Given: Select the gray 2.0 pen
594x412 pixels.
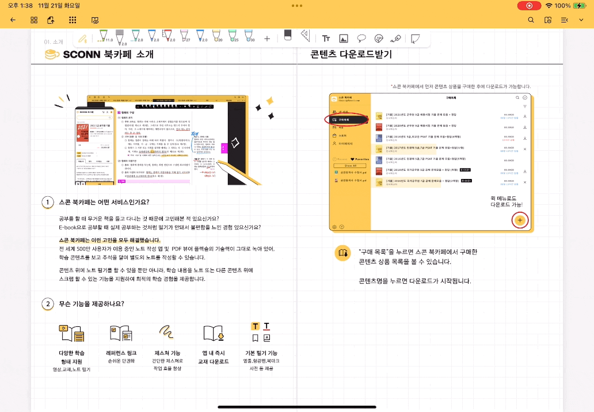Looking at the screenshot, I should [120, 37].
